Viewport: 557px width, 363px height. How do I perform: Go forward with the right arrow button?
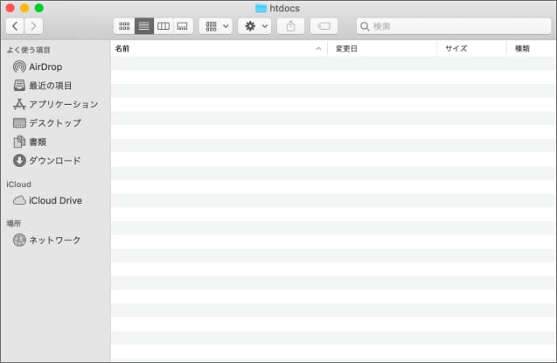coord(34,27)
